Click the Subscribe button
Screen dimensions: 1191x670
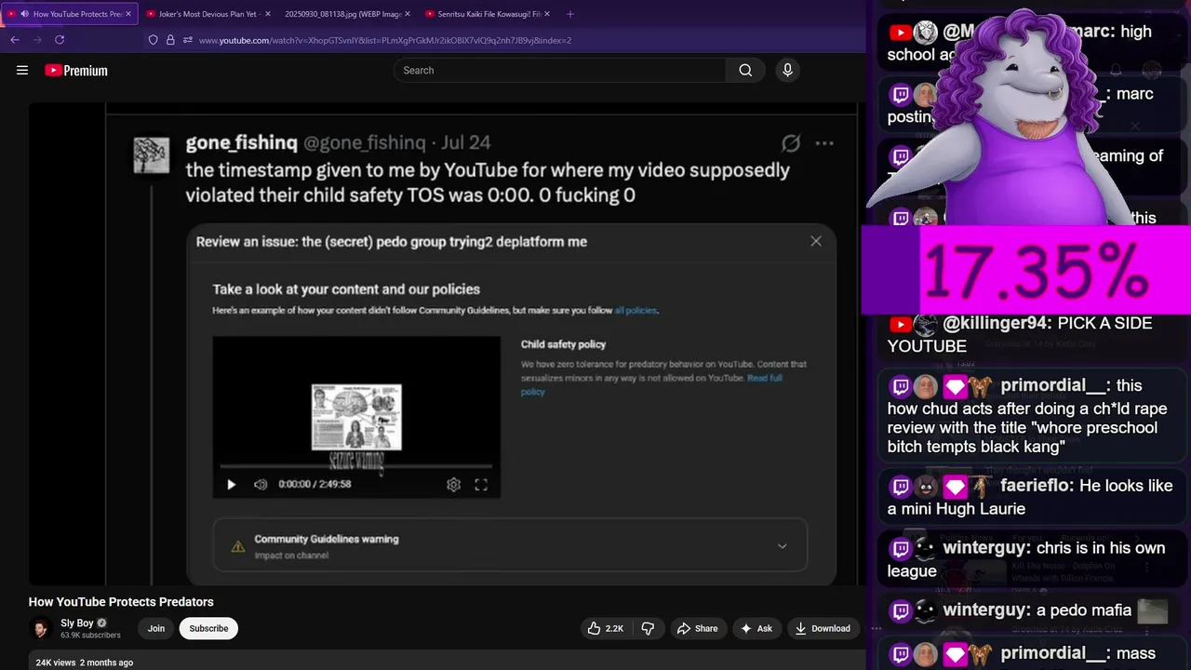(x=208, y=628)
